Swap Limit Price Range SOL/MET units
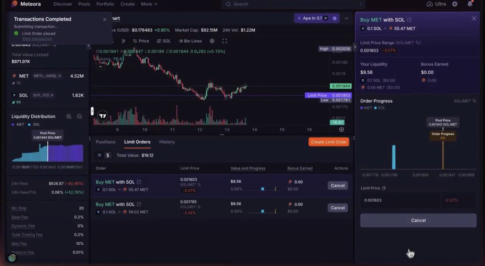Image resolution: width=485 pixels, height=266 pixels. (418, 43)
